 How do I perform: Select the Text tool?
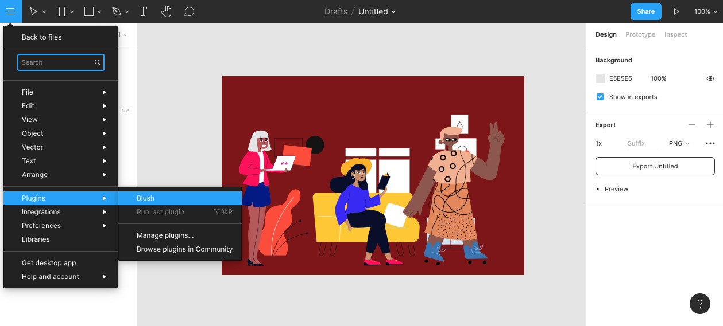[143, 11]
